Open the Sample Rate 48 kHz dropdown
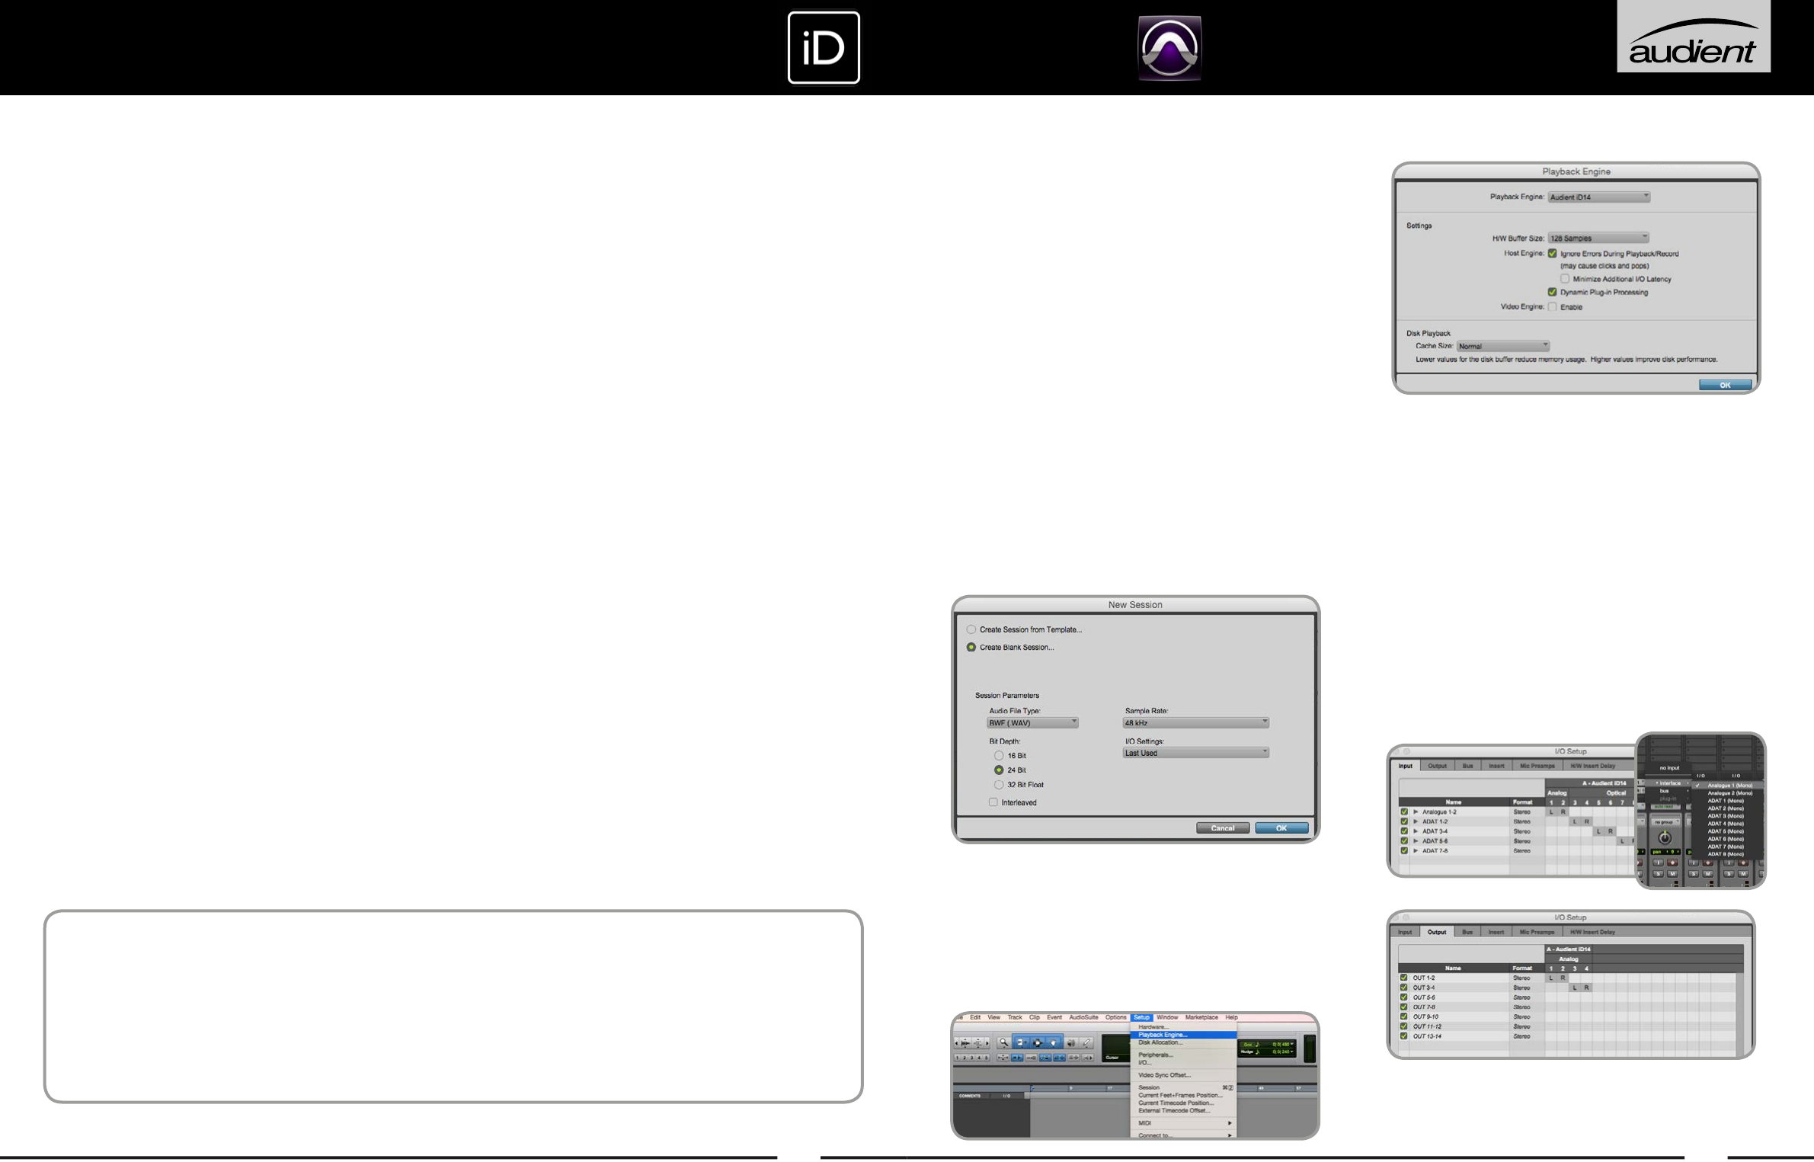The width and height of the screenshot is (1814, 1162). tap(1195, 722)
